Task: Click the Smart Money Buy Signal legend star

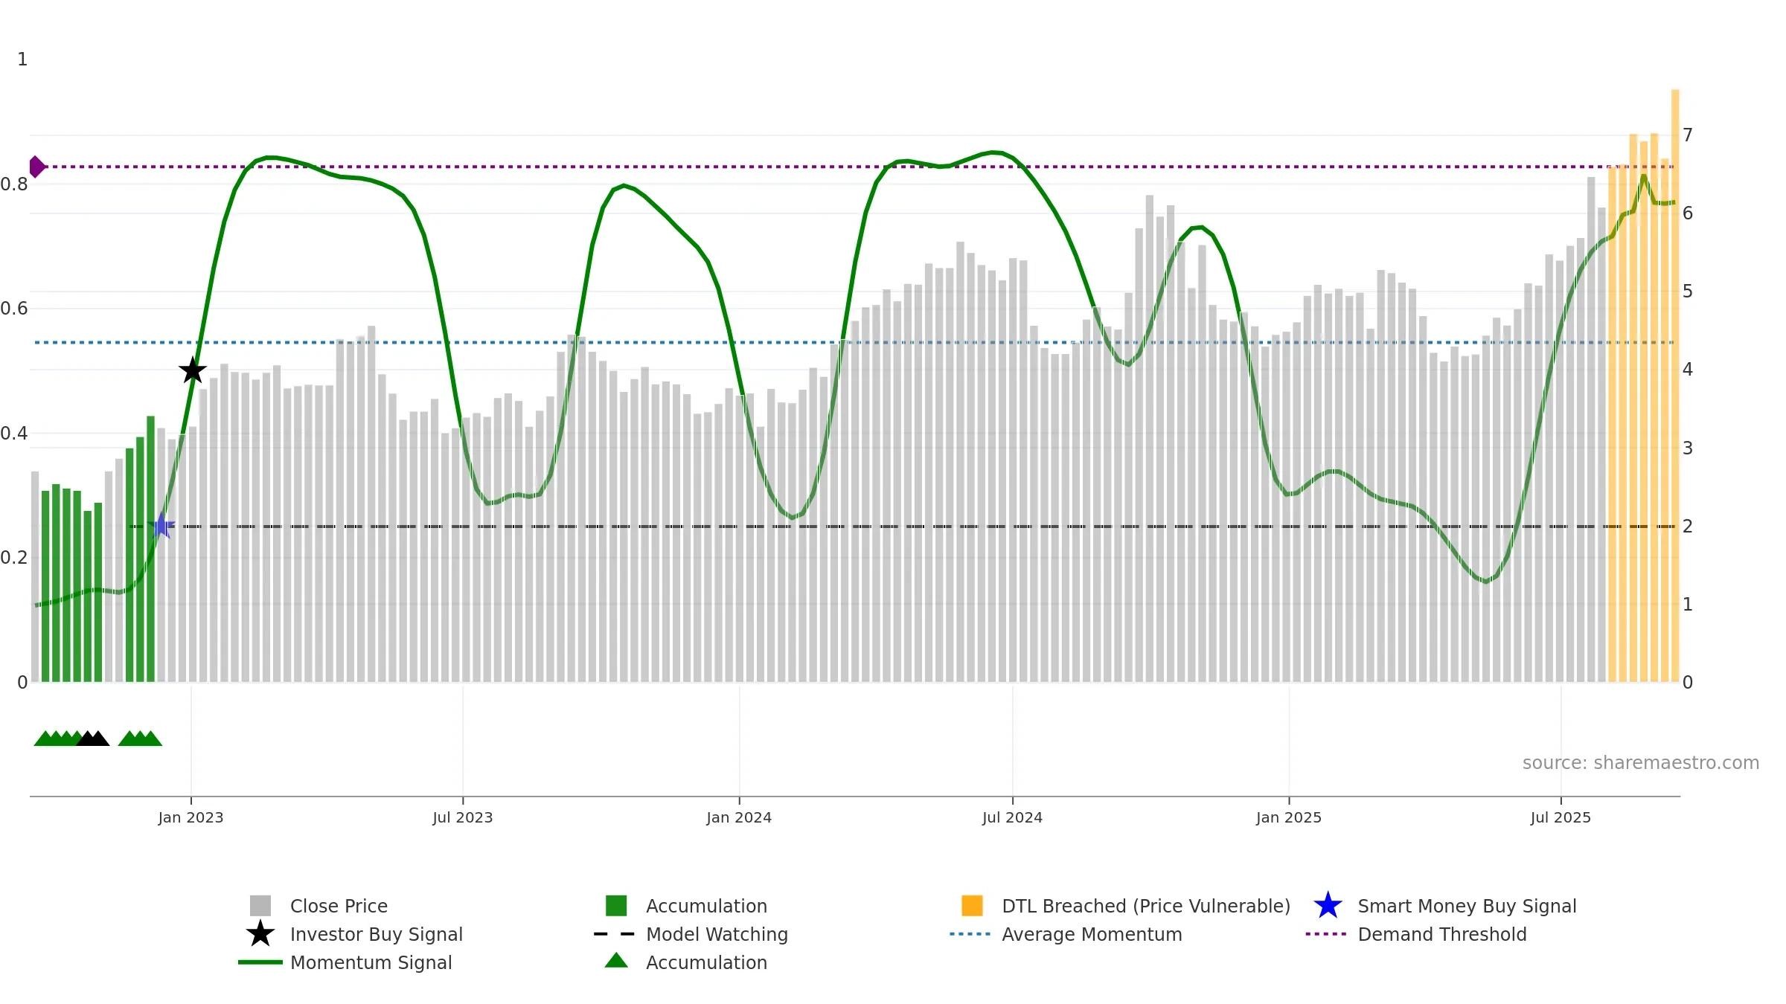Action: [x=1328, y=906]
